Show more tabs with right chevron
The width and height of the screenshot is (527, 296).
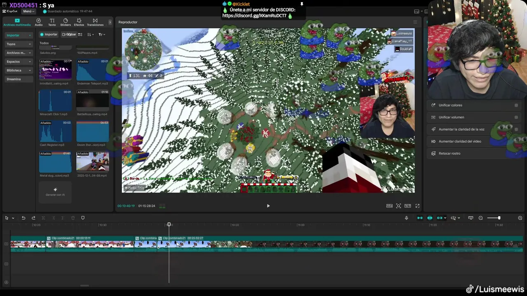coord(110,22)
